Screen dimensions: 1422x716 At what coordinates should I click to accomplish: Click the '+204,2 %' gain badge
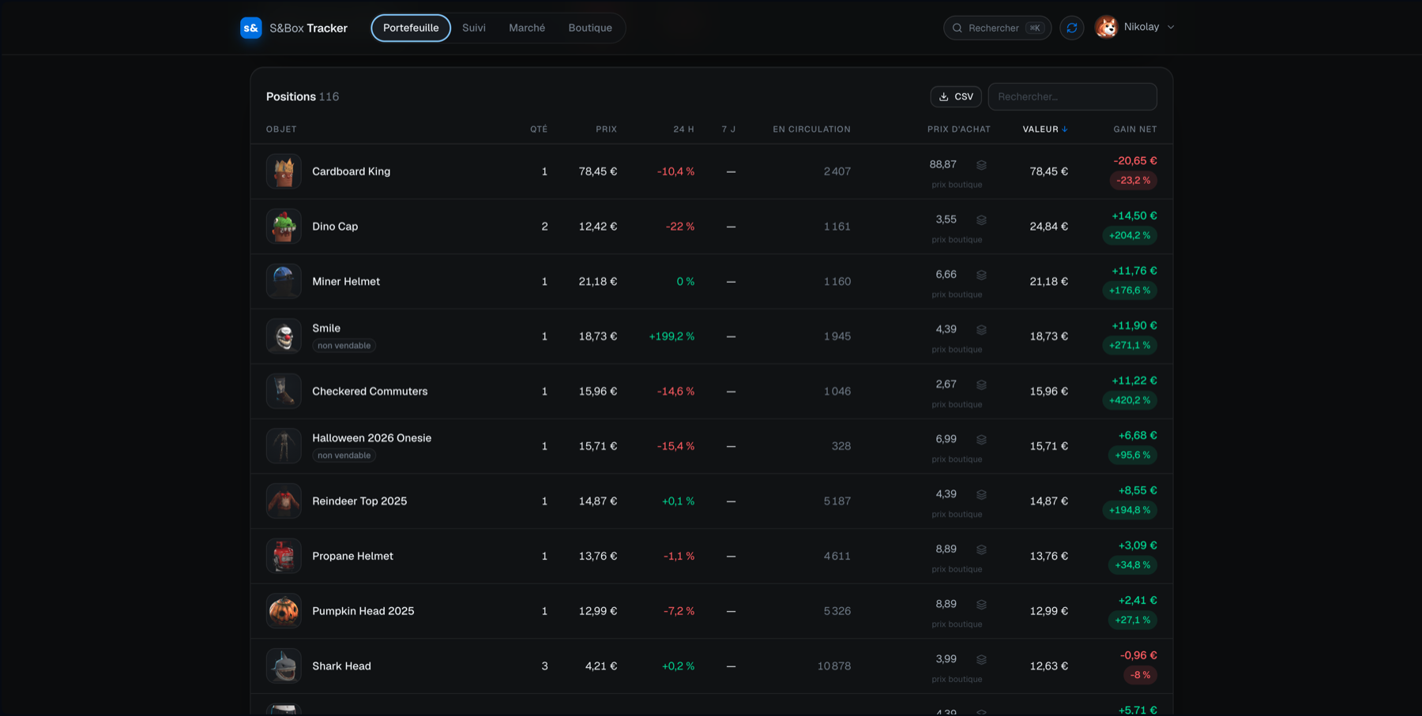(x=1130, y=235)
